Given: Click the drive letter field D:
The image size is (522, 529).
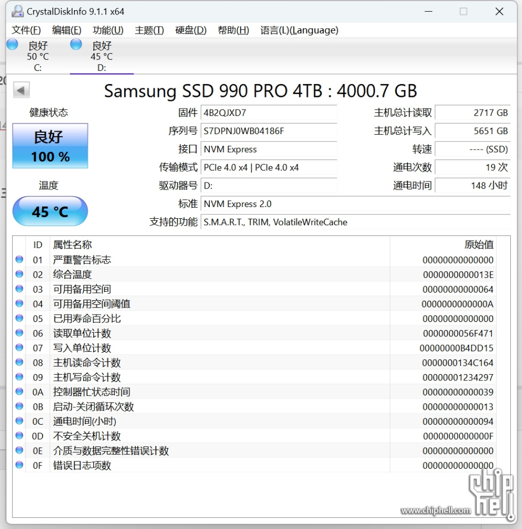Looking at the screenshot, I should [x=269, y=186].
